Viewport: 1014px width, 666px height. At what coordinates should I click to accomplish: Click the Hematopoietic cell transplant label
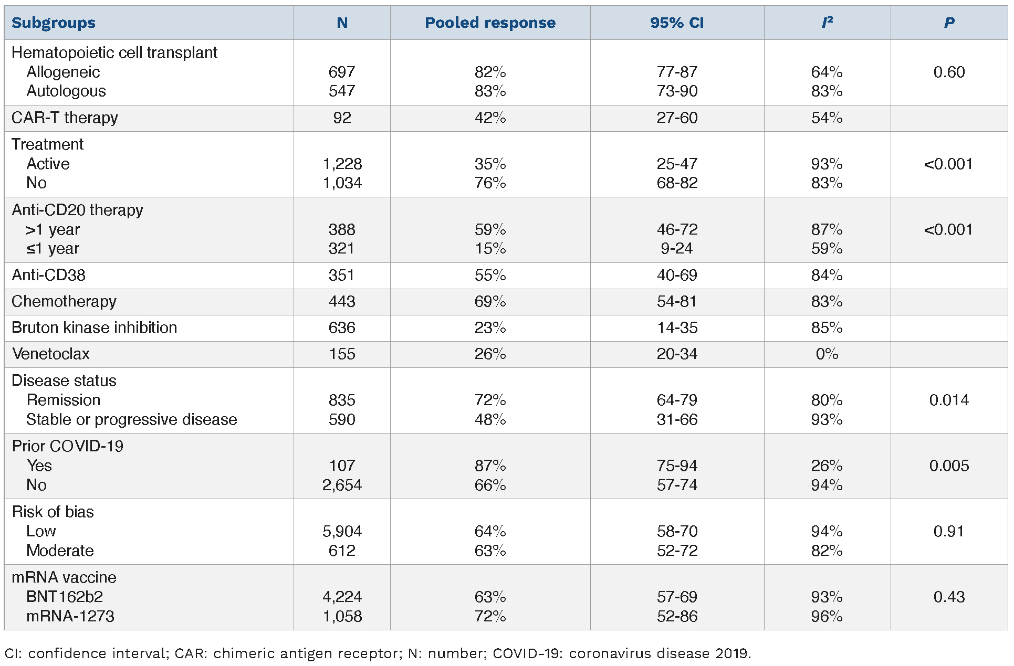coord(114,52)
